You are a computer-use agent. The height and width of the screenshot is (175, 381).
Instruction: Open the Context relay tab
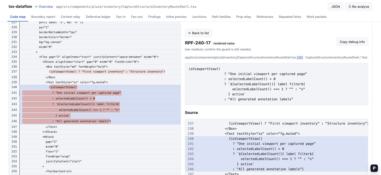(71, 17)
